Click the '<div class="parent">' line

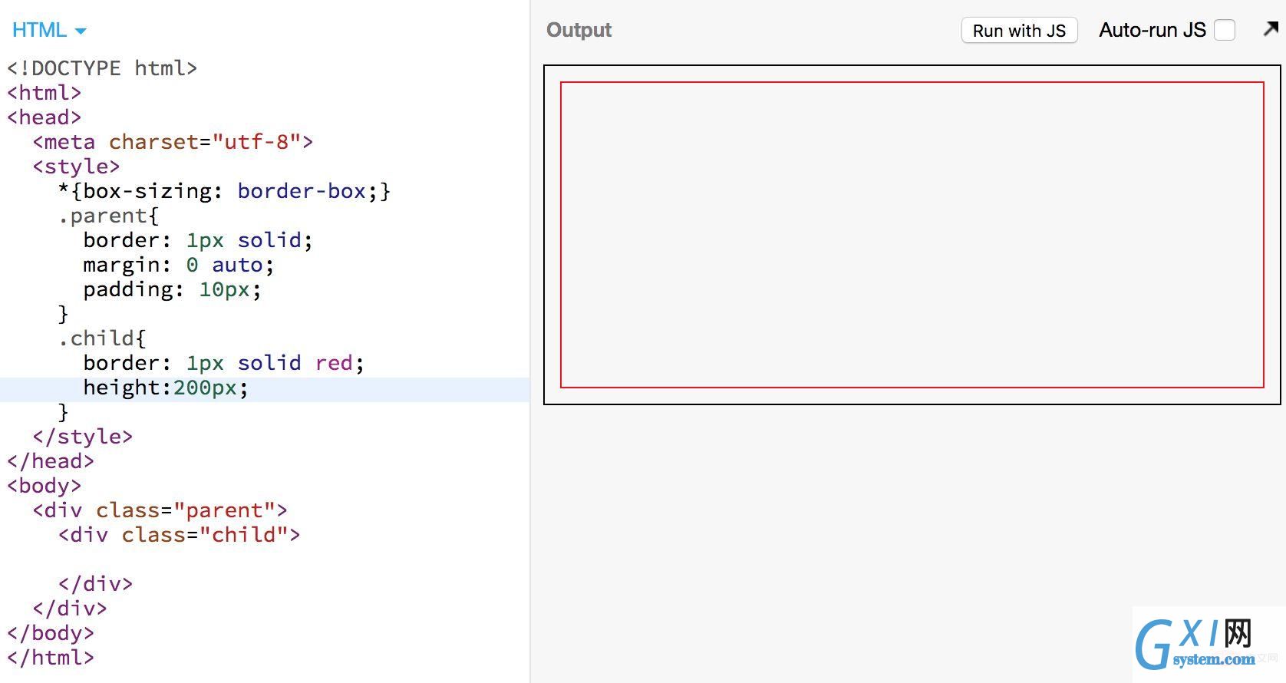160,510
